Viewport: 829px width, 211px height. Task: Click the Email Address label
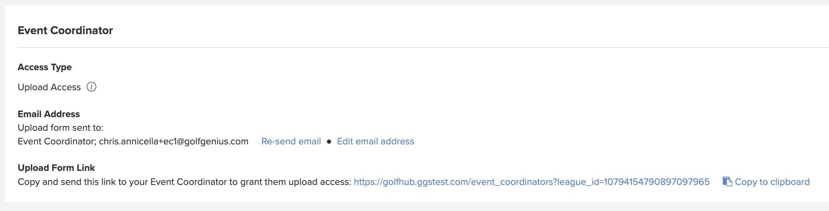pyautogui.click(x=49, y=114)
